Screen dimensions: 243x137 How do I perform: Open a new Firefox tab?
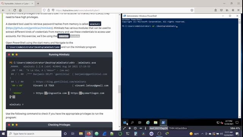pyautogui.click(x=38, y=3)
